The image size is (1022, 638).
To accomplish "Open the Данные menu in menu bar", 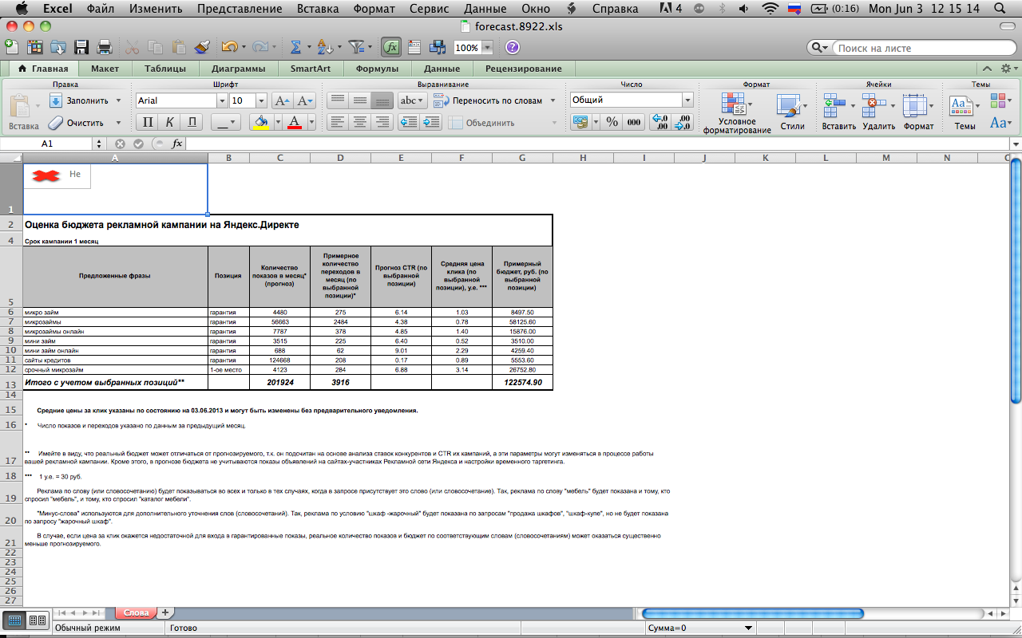I will [x=485, y=9].
